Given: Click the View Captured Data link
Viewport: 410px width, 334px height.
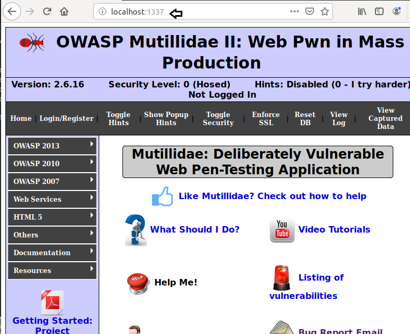Looking at the screenshot, I should (x=385, y=119).
